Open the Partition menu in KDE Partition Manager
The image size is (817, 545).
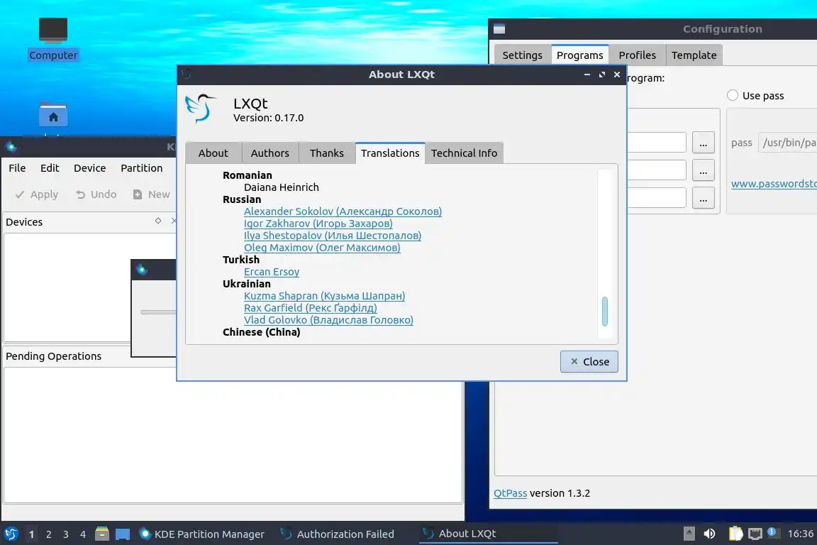coord(142,168)
